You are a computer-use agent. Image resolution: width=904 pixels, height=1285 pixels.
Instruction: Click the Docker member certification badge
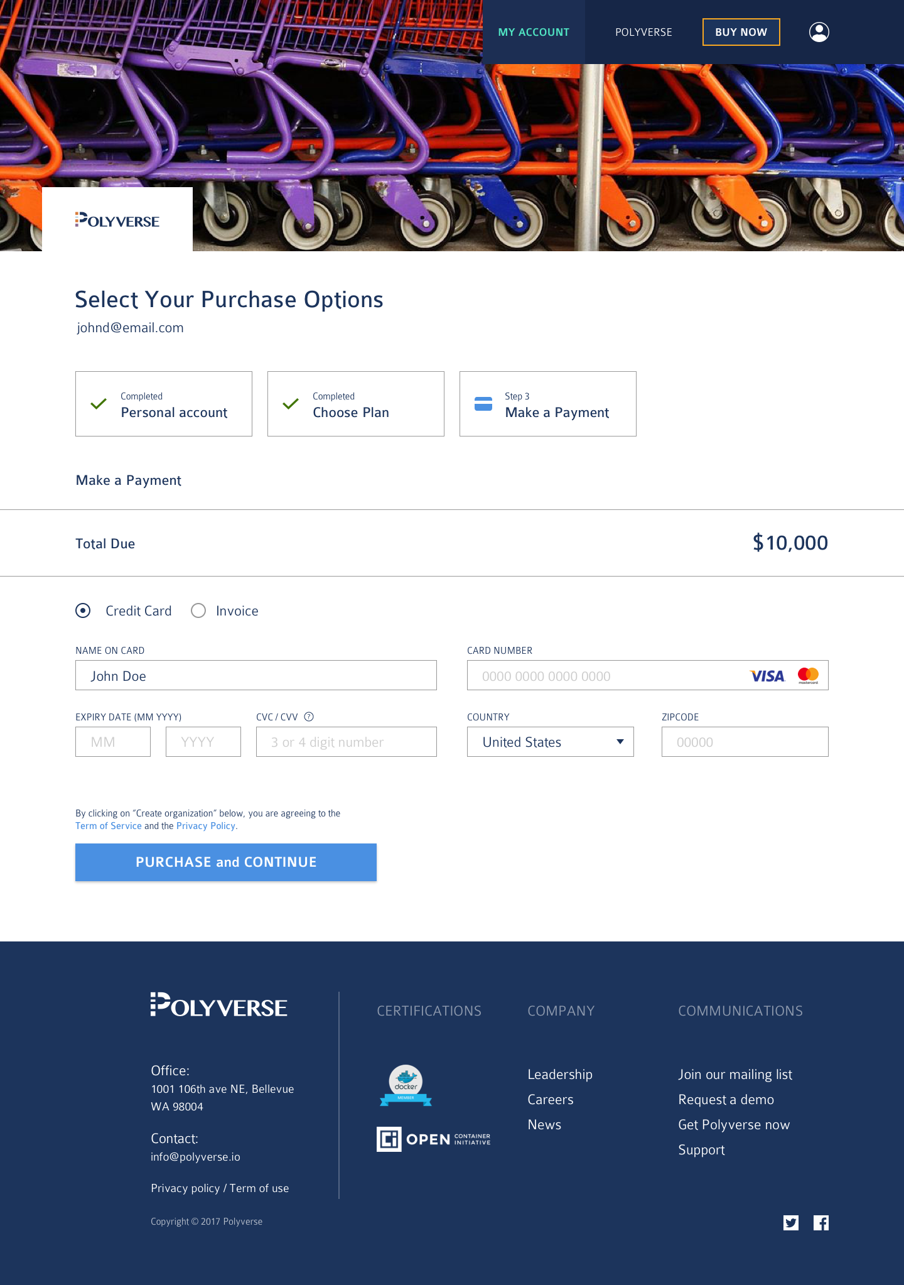tap(406, 1085)
